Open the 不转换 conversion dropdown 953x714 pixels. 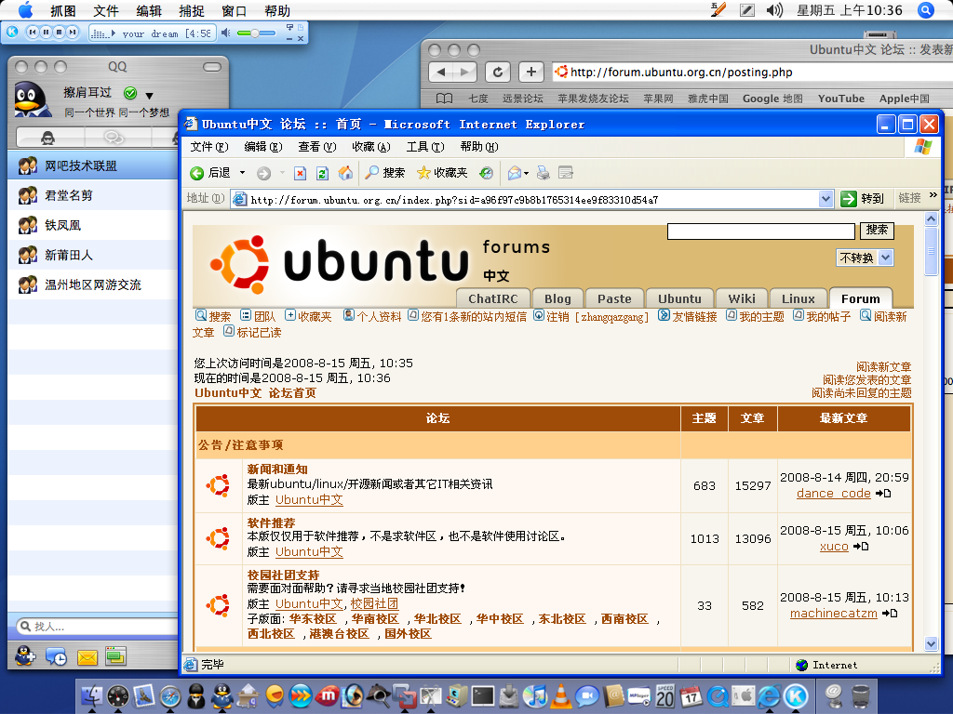click(865, 258)
